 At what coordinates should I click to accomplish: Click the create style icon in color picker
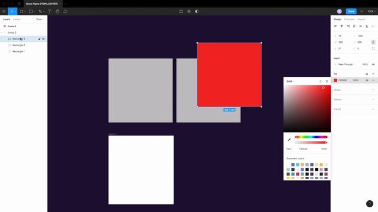pos(320,81)
